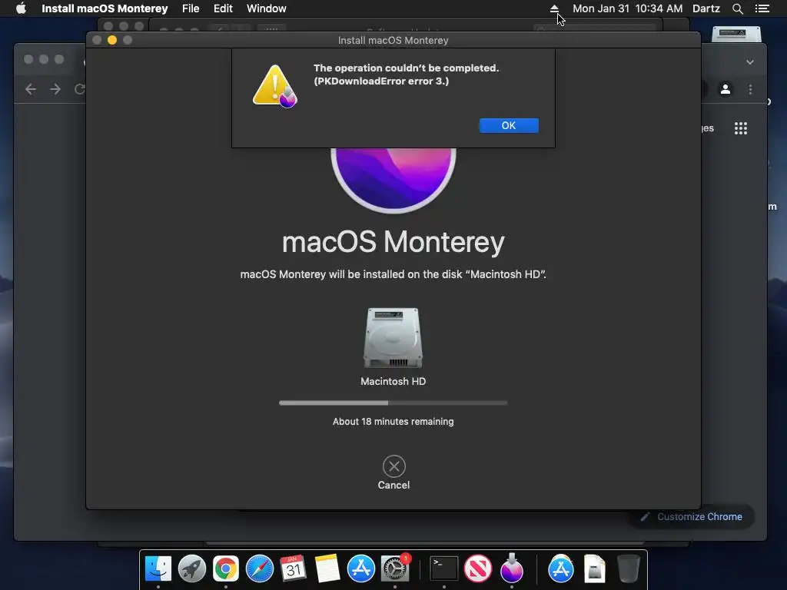Screen dimensions: 787x590
Task: Open the File menu
Action: point(191,8)
